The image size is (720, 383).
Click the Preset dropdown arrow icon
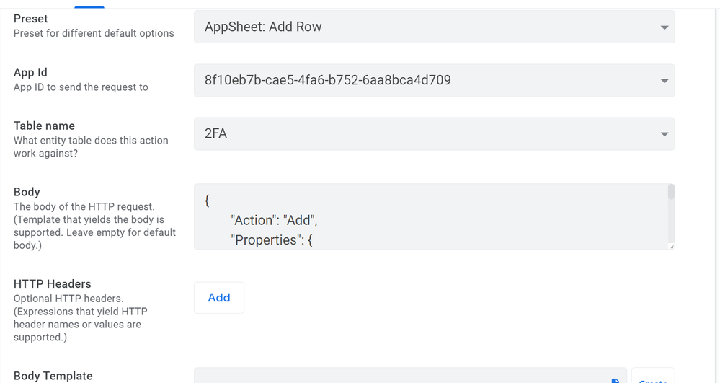pos(664,27)
